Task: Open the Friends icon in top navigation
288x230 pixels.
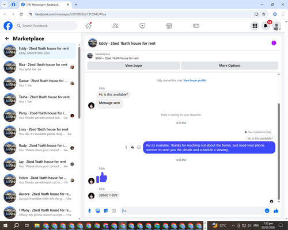Action: [115, 26]
